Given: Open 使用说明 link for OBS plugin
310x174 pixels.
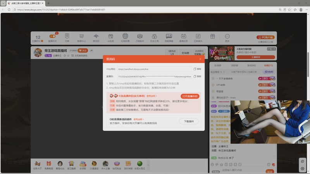Looking at the screenshot, I should [138, 119].
